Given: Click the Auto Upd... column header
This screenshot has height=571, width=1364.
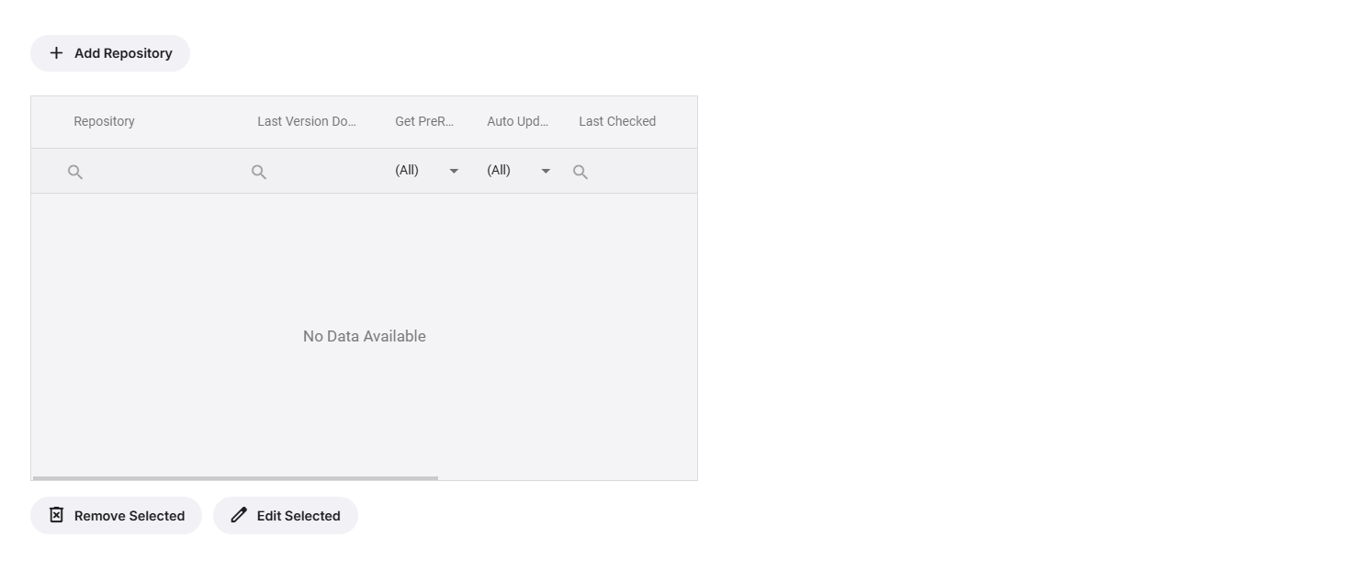Looking at the screenshot, I should click(517, 121).
